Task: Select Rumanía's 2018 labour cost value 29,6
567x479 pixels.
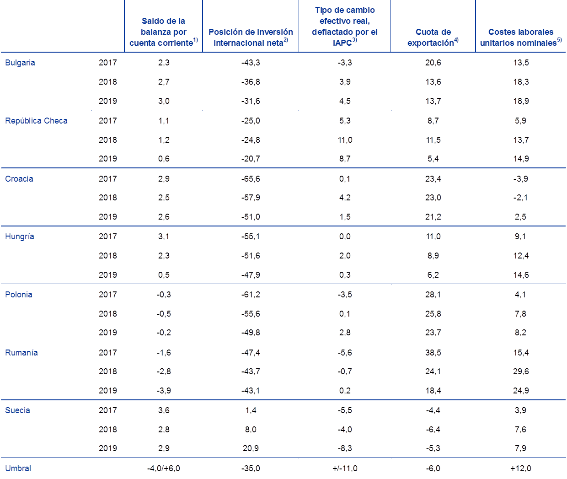Action: pos(521,371)
